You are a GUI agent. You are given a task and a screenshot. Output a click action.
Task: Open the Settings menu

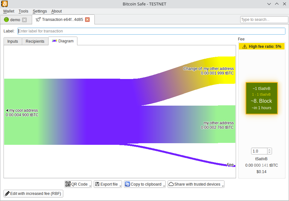(40, 11)
